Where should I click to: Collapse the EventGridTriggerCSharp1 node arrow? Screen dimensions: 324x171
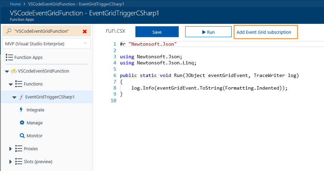coord(14,97)
